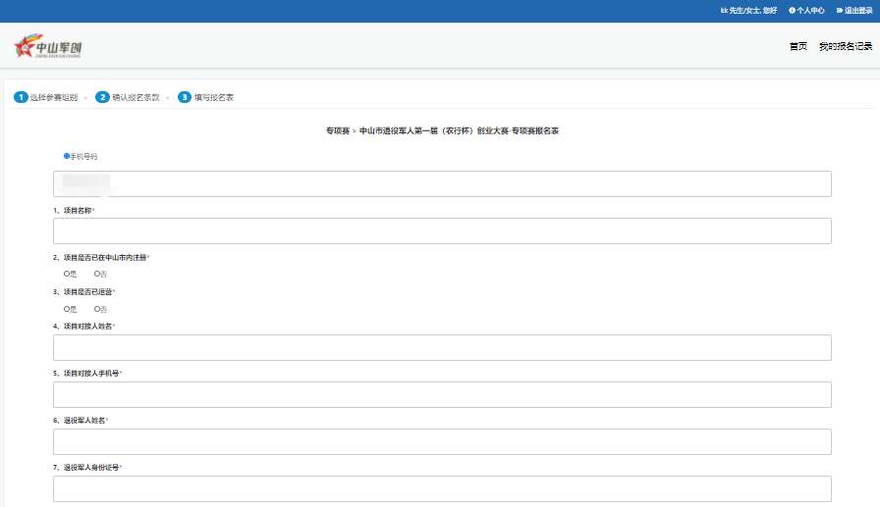The height and width of the screenshot is (507, 880).
Task: Click the 项目对接人姓名 text box
Action: (x=442, y=348)
